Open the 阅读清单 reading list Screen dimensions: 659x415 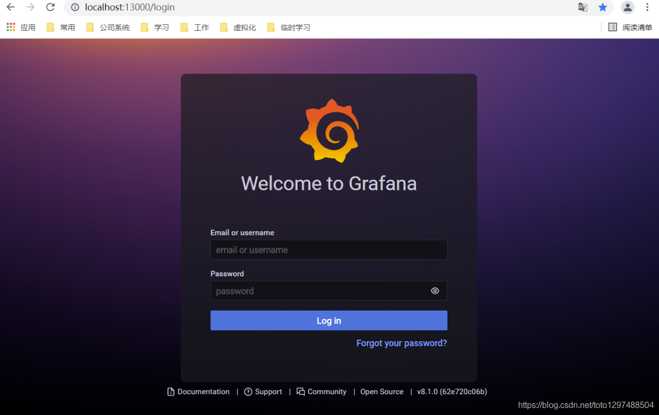[x=630, y=28]
